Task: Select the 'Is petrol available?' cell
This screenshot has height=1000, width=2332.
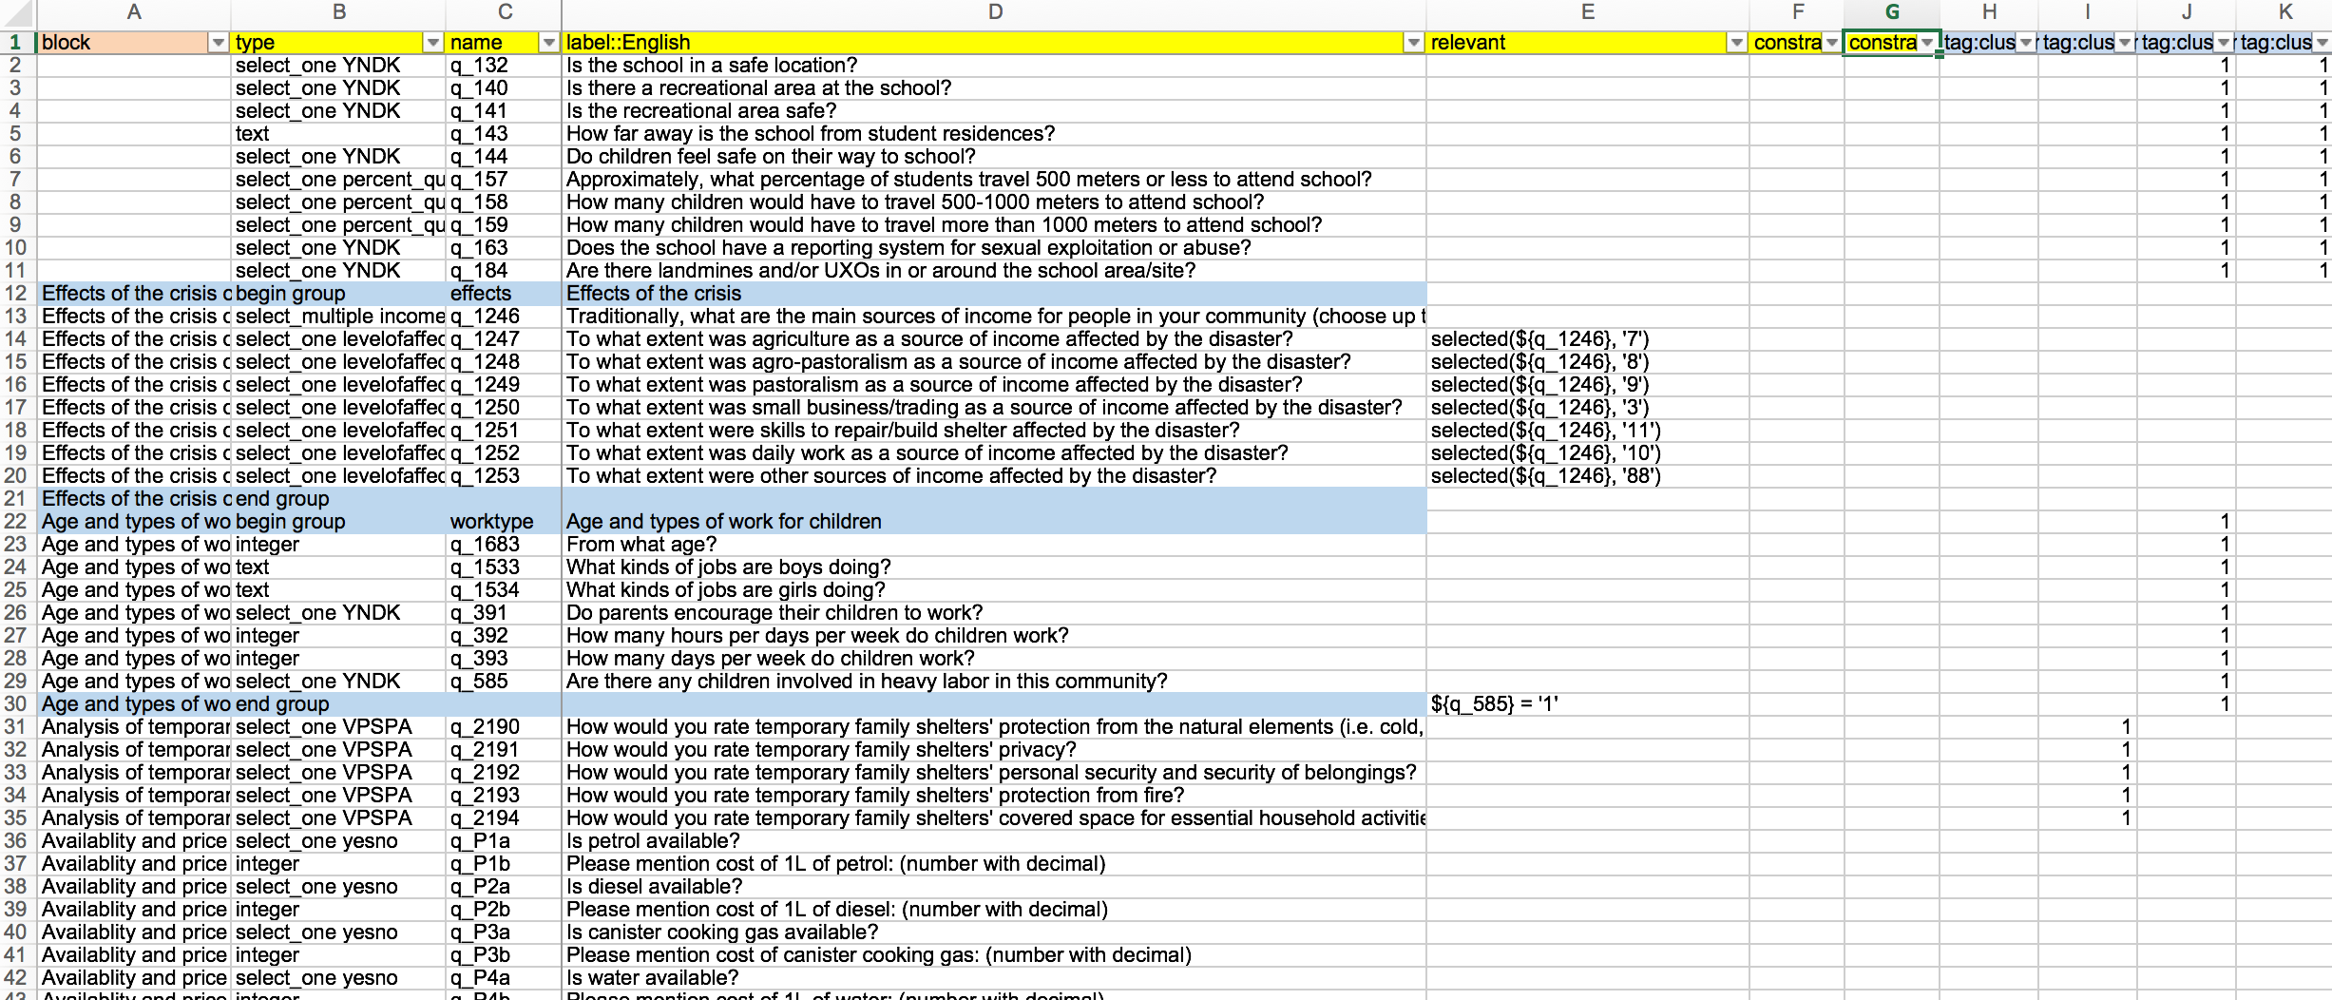Action: pyautogui.click(x=994, y=841)
